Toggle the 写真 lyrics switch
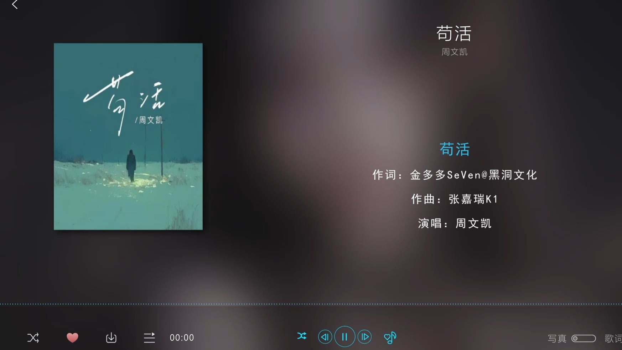This screenshot has height=350, width=622. pyautogui.click(x=584, y=338)
